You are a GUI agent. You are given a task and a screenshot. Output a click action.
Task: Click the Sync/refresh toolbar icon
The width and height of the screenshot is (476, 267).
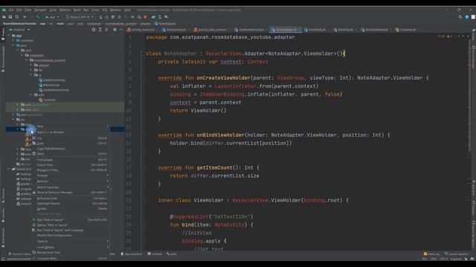click(x=17, y=17)
